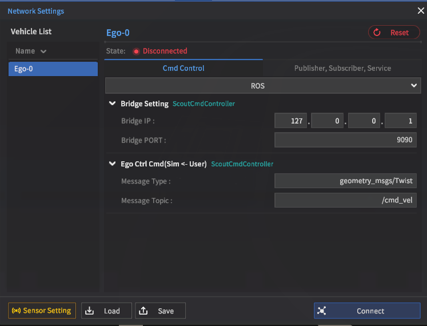Click the Reset button for Ego-0
Image resolution: width=427 pixels, height=326 pixels.
pyautogui.click(x=394, y=33)
